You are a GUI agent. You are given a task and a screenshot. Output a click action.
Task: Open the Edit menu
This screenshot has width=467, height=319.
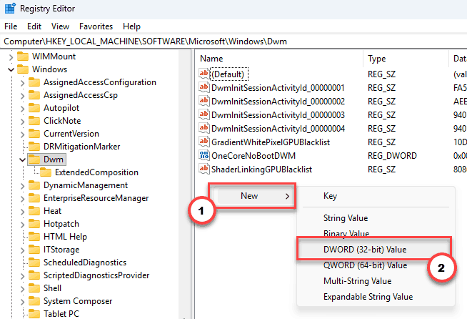[x=34, y=26]
